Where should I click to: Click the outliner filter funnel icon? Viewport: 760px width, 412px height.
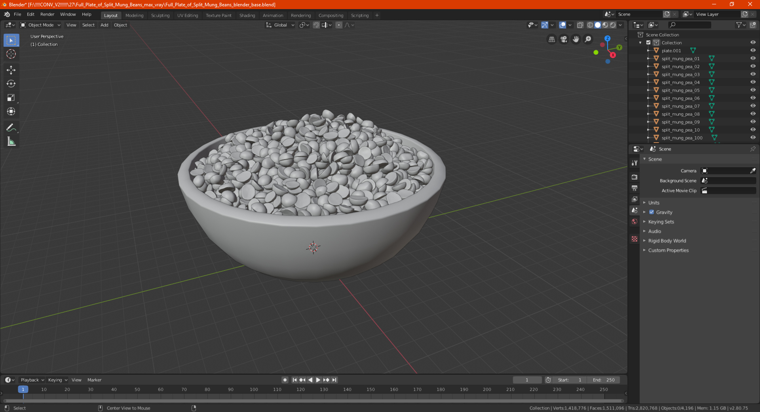tap(739, 25)
